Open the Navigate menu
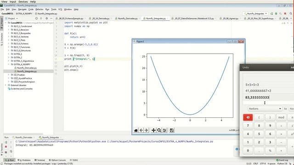Screen dimensions: 294x165 [x=23, y=9]
